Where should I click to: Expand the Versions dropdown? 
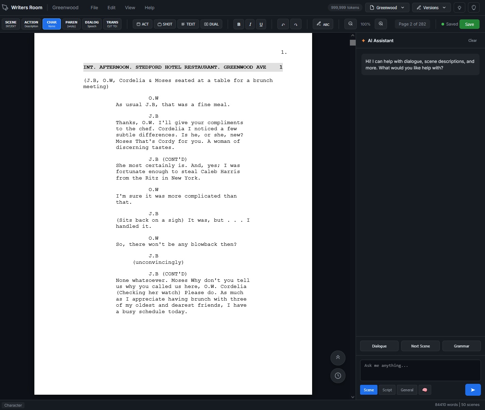pyautogui.click(x=431, y=7)
